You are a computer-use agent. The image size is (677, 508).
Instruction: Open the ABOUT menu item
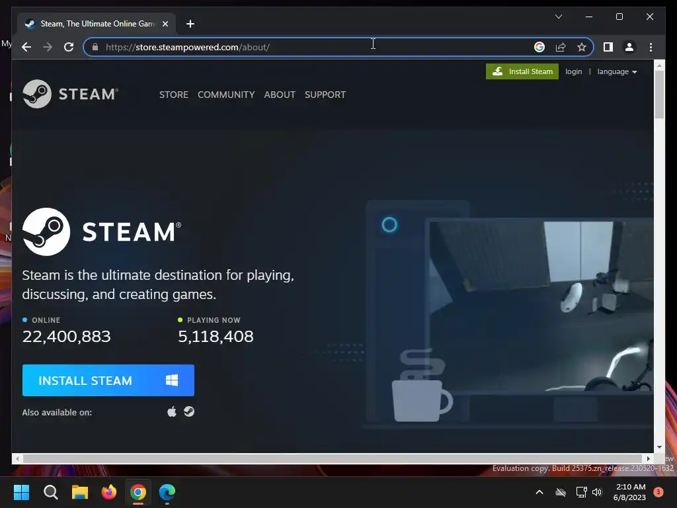[x=280, y=95]
